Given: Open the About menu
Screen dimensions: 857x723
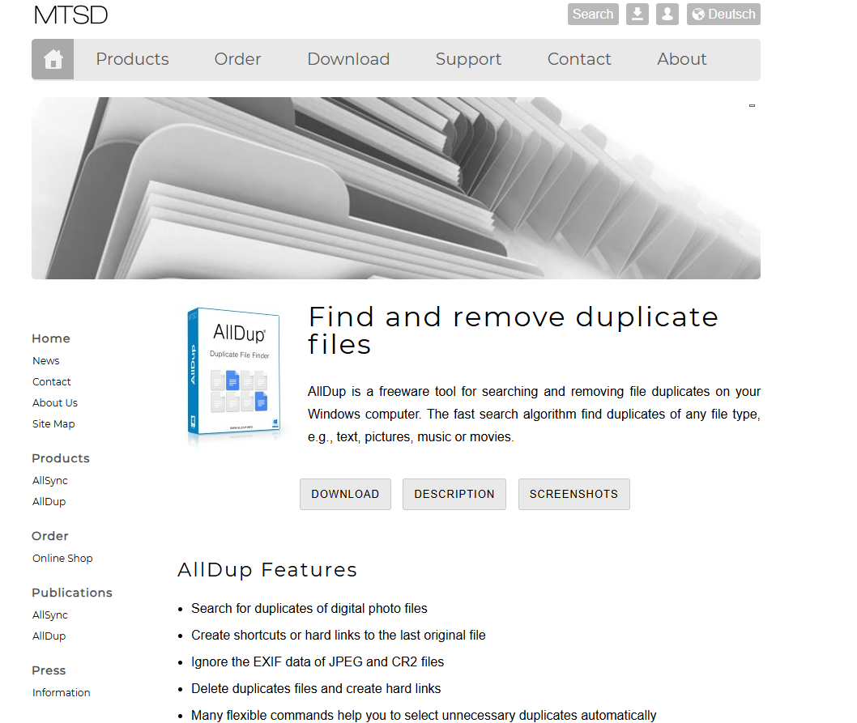Looking at the screenshot, I should 682,59.
